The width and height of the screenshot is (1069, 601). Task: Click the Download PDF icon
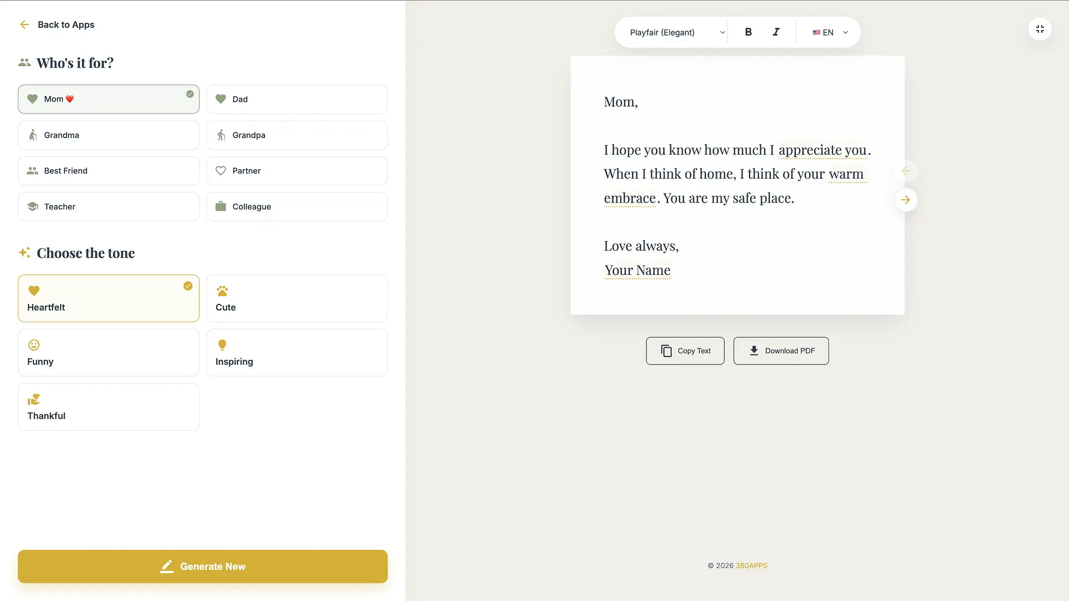754,351
